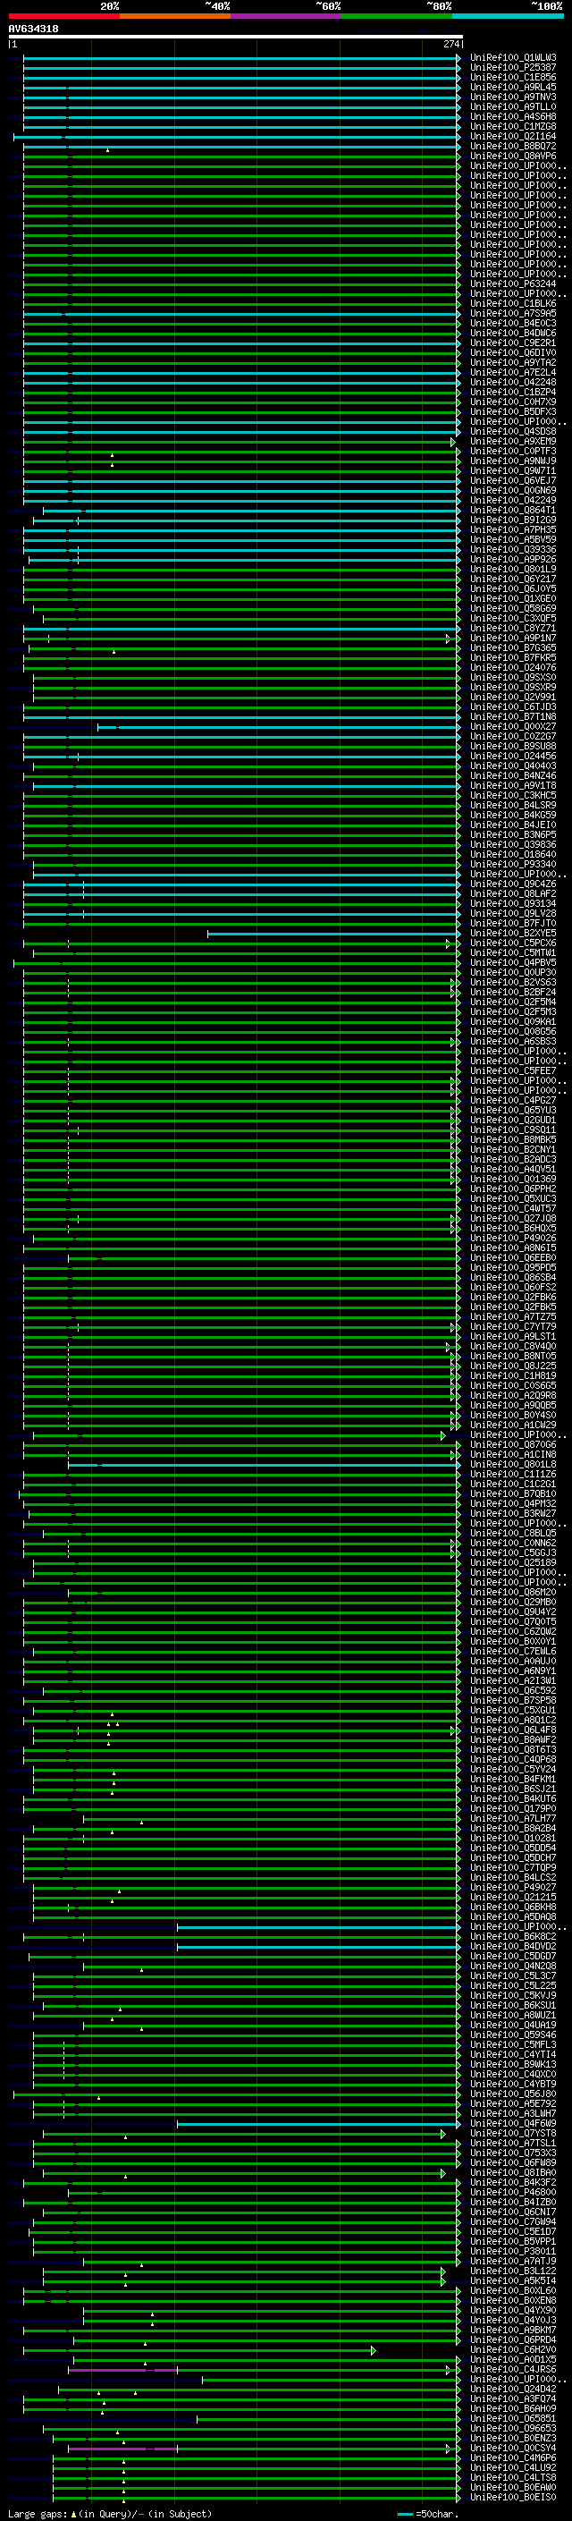Image resolution: width=572 pixels, height=2521 pixels.
Task: Click the UniRef100_O42248 label
Action: point(512,382)
